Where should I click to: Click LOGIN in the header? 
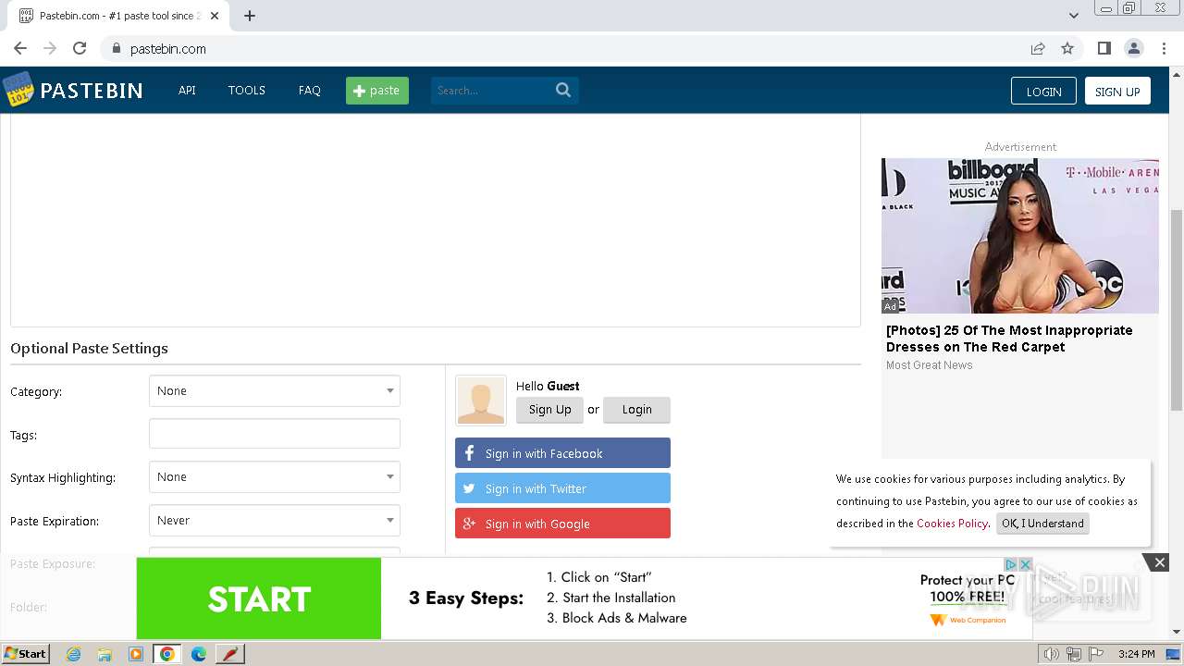tap(1043, 91)
